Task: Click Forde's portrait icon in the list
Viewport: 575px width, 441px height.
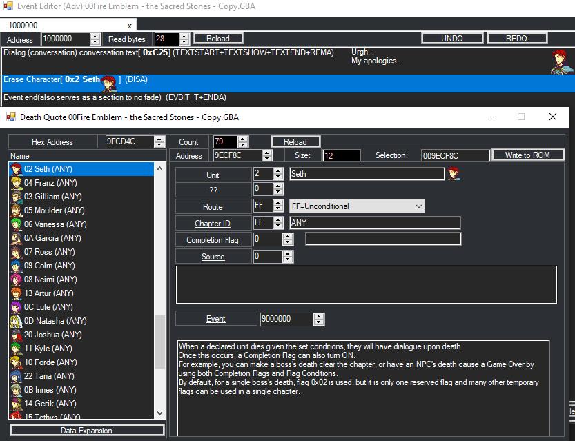Action: coord(16,362)
